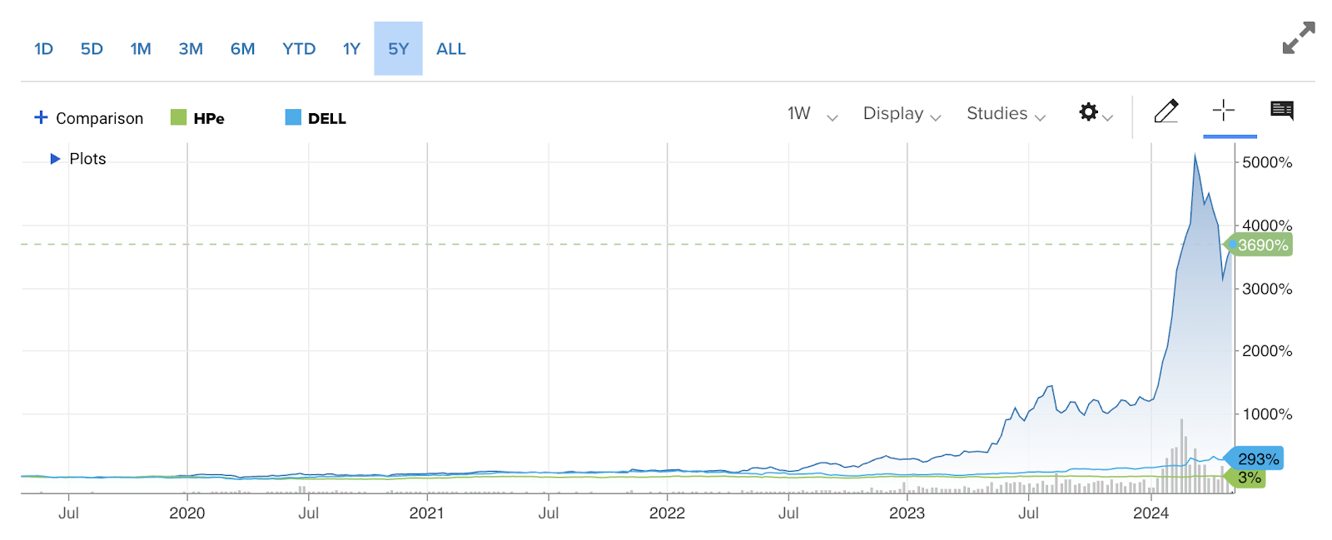Open the Display dropdown menu

[901, 114]
